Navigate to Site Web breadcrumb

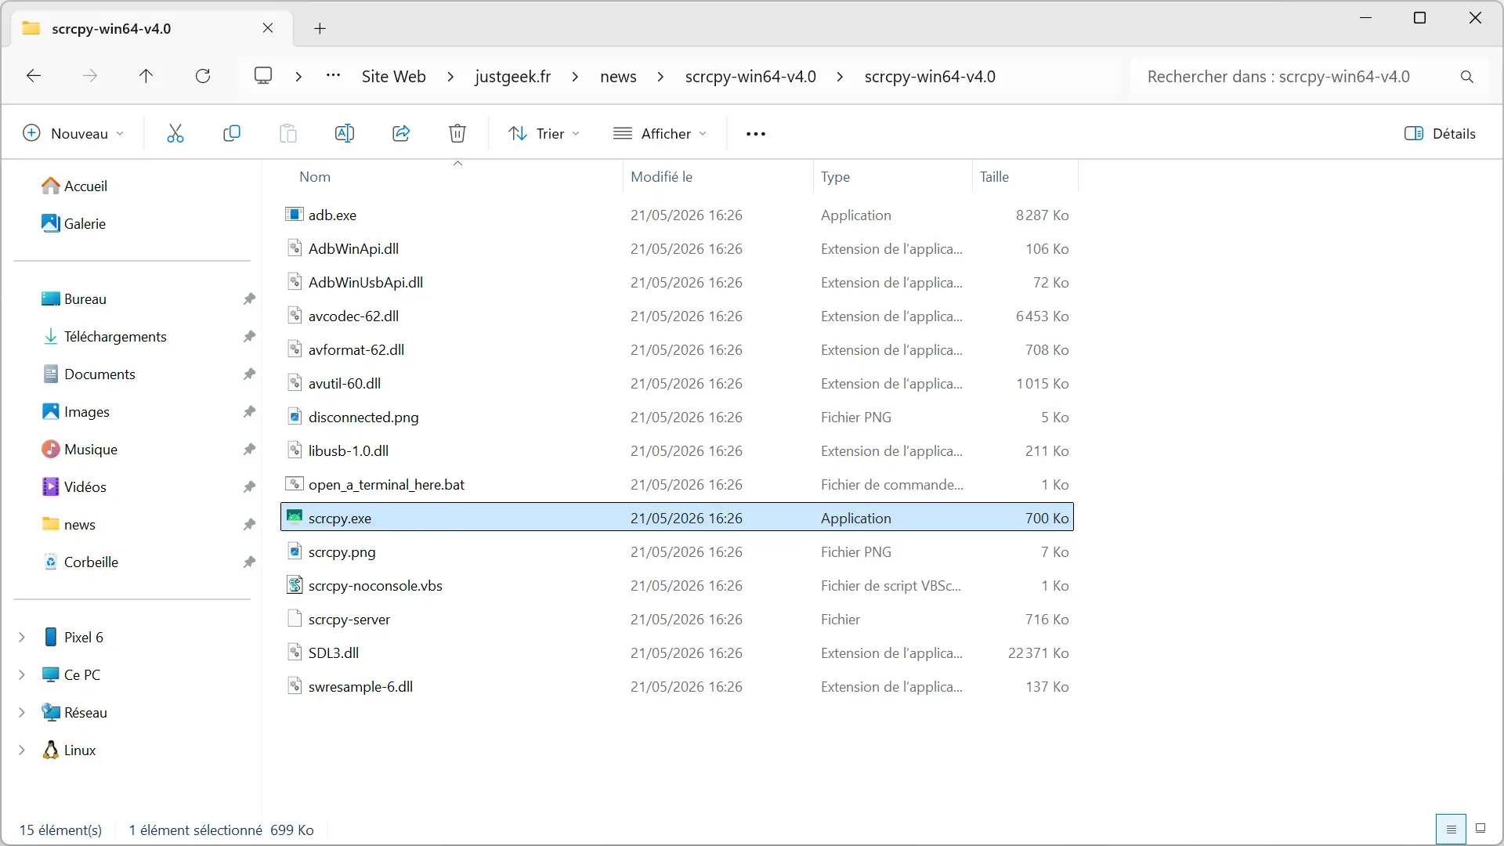[x=394, y=77]
